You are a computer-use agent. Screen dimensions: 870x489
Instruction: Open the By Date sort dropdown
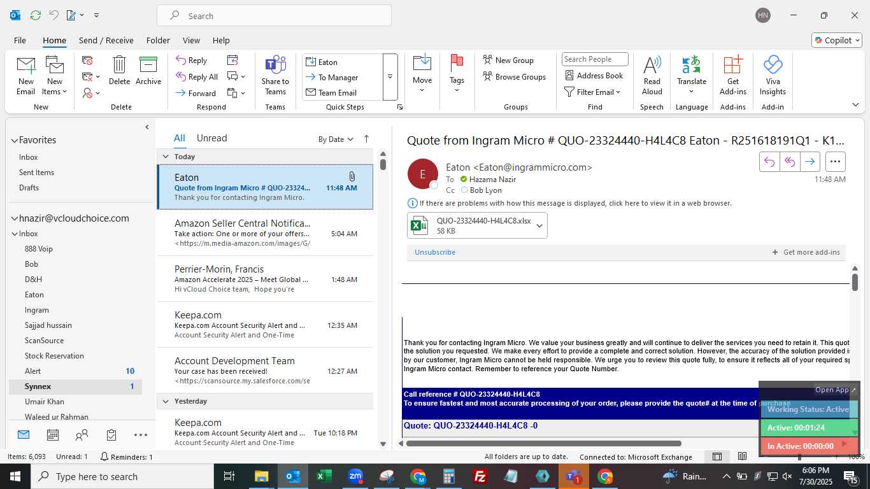(336, 139)
